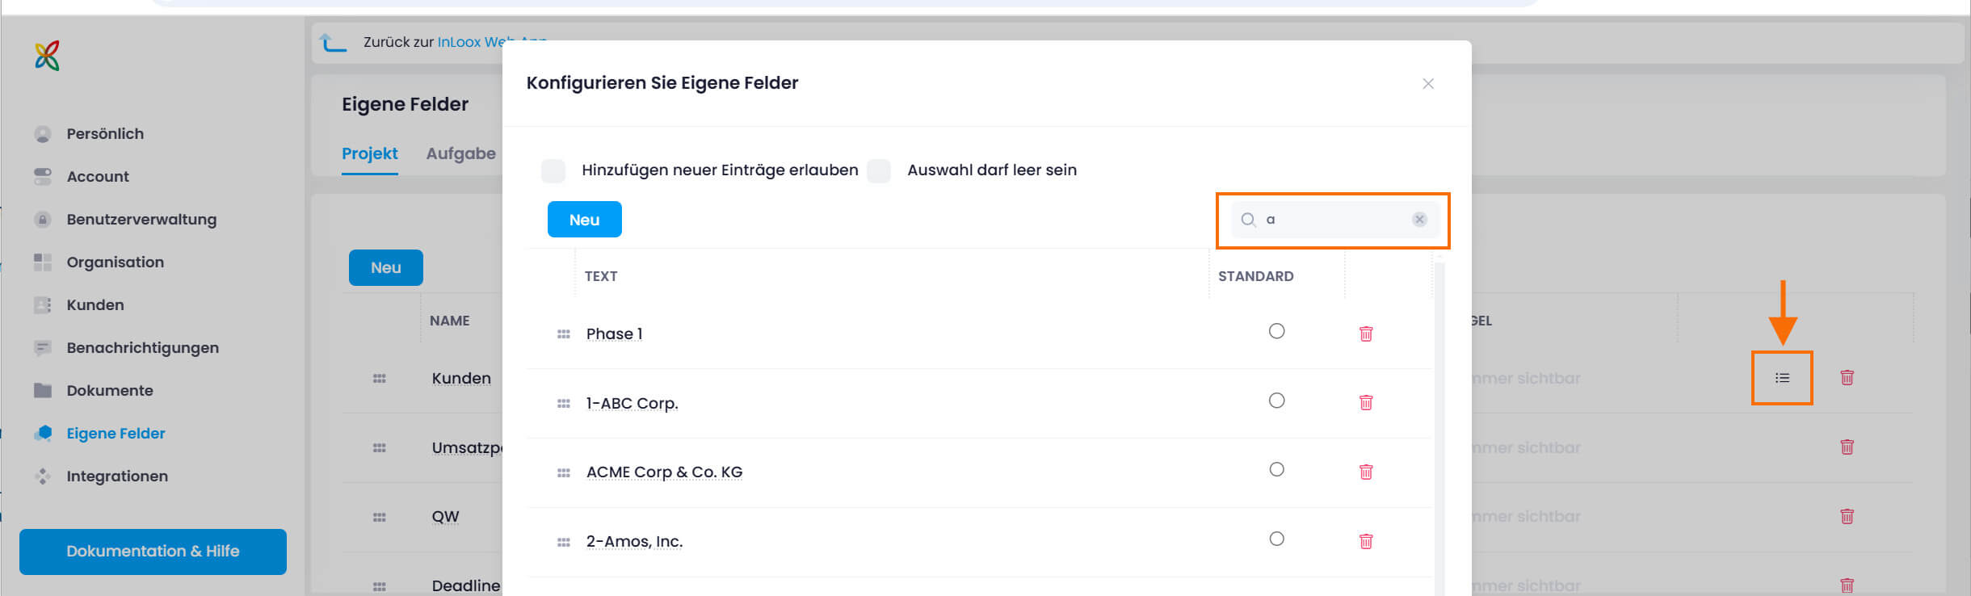Click the back arrow icon
1971x596 pixels.
point(332,42)
